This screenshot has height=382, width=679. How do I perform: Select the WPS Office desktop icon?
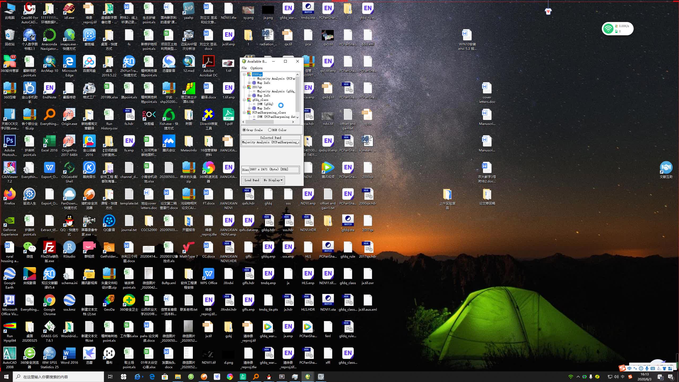pyautogui.click(x=209, y=277)
